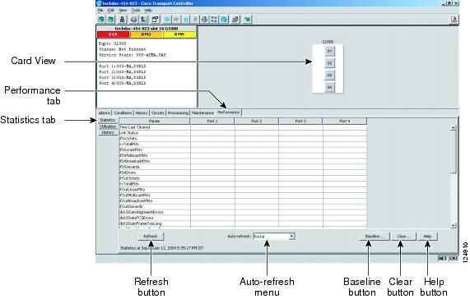Select the ifInOctets row
Image resolution: width=470 pixels, height=299 pixels.
click(243, 139)
